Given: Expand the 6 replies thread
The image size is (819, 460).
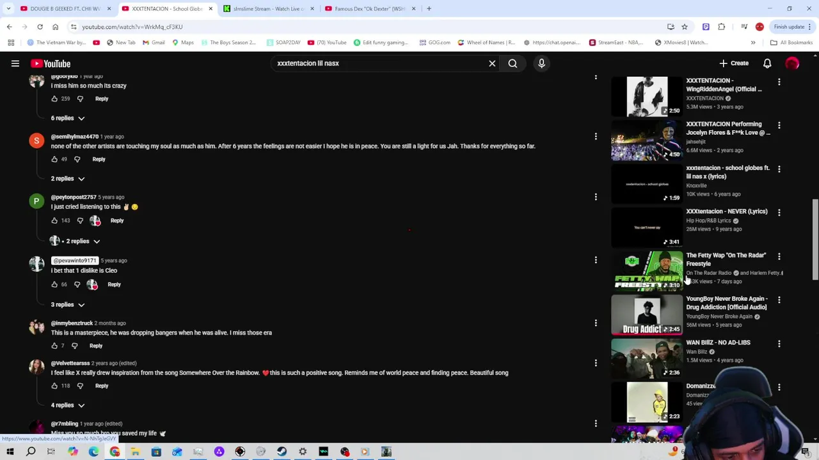Looking at the screenshot, I should click(68, 118).
